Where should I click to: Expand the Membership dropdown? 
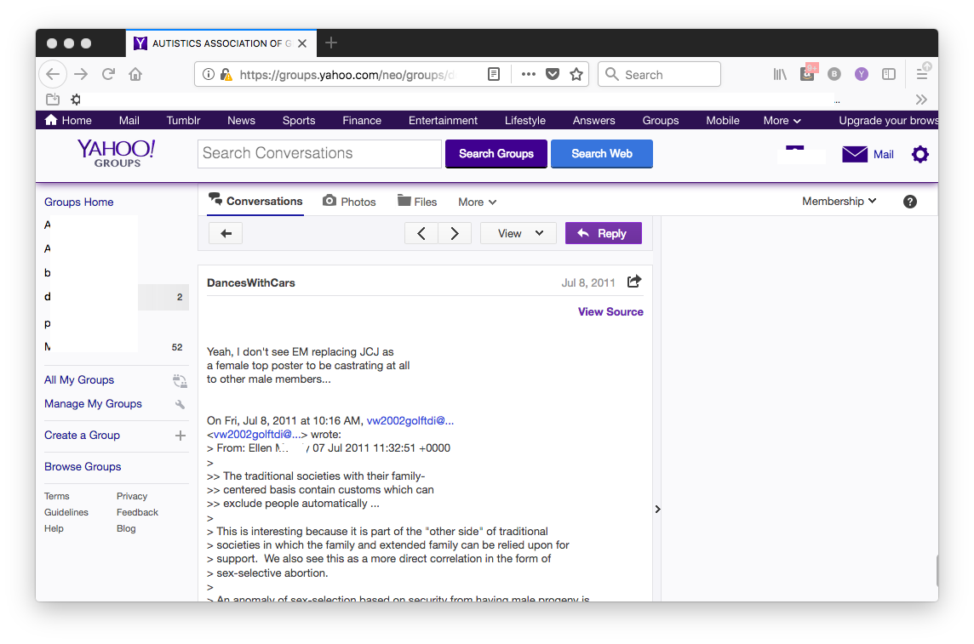tap(839, 201)
